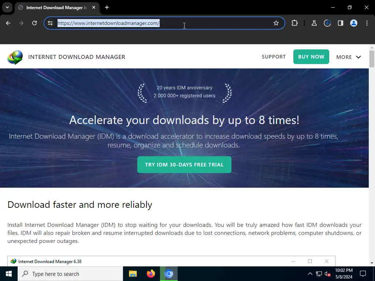
Task: Click the BUY NOW button
Action: click(311, 57)
